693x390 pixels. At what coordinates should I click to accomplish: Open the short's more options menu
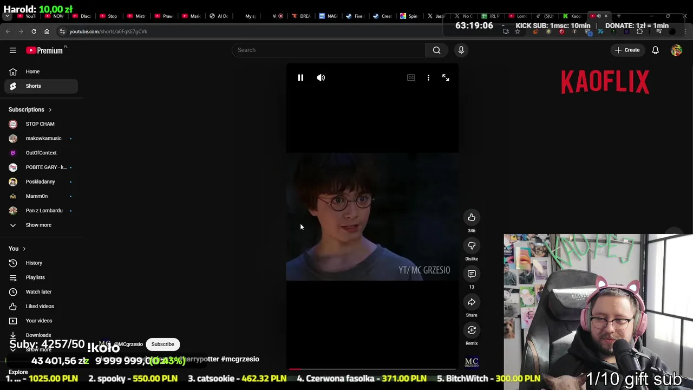pos(428,77)
